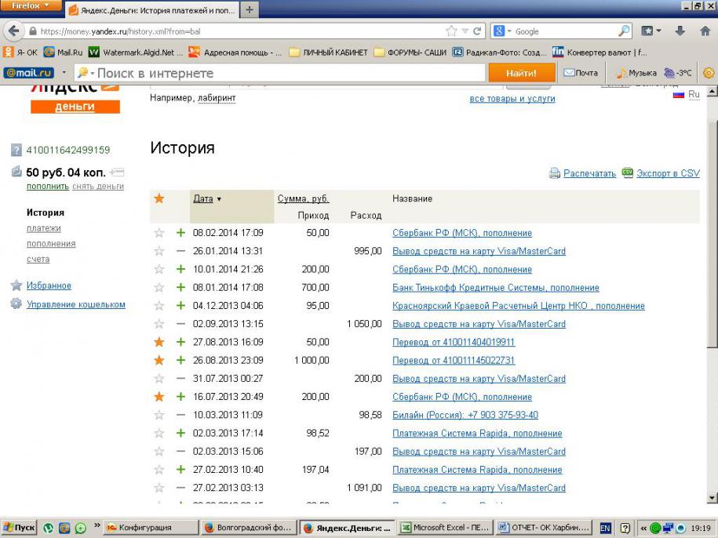Reload the page with the refresh icon

tap(477, 31)
